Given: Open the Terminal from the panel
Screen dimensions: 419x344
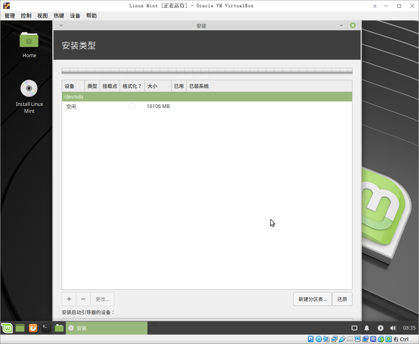Looking at the screenshot, I should tap(46, 328).
